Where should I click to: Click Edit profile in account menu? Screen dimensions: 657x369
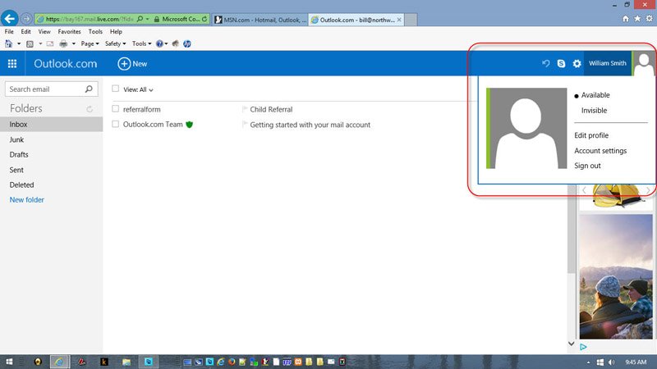click(591, 135)
